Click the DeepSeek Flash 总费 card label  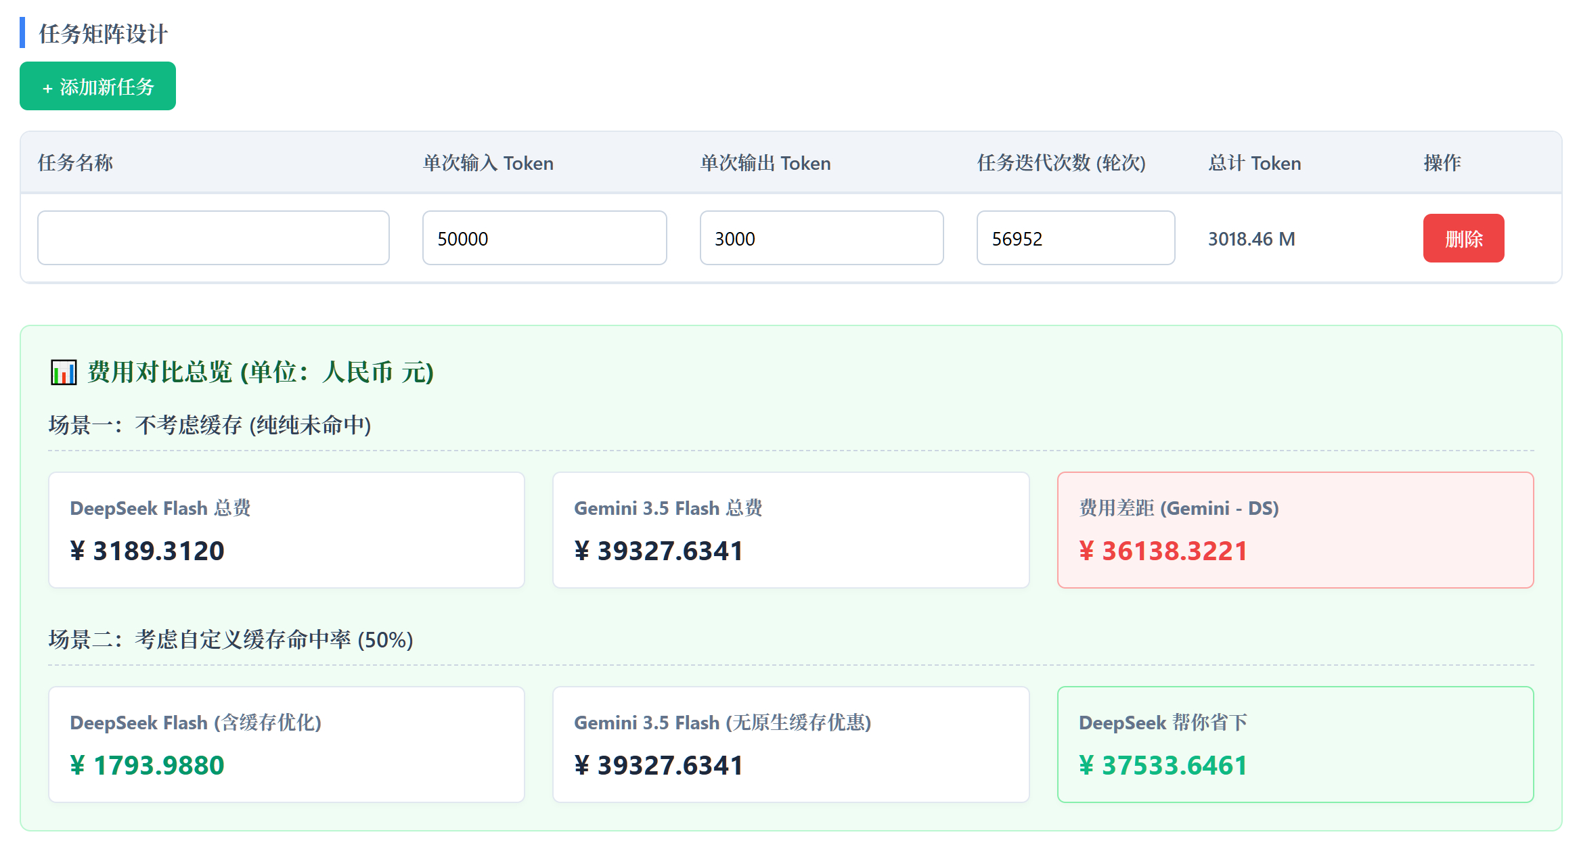click(160, 508)
